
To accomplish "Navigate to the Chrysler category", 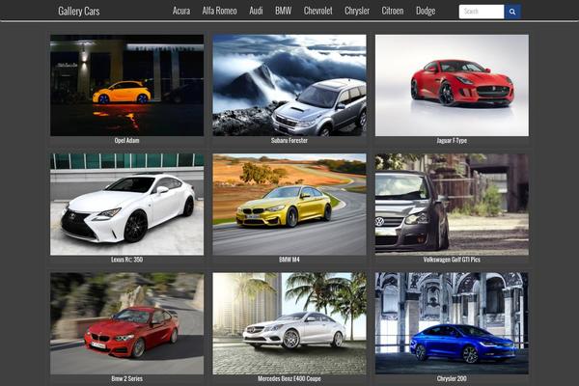I will point(357,11).
